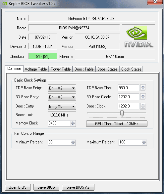This screenshot has height=194, width=164.
Task: Decrease Boost Clock with down arrow
Action: click(143, 107)
